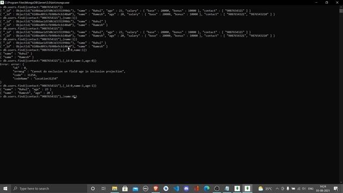Open the Windows Start menu

click(5, 188)
